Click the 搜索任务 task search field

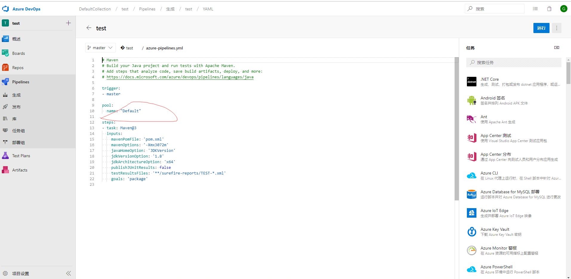pos(514,63)
